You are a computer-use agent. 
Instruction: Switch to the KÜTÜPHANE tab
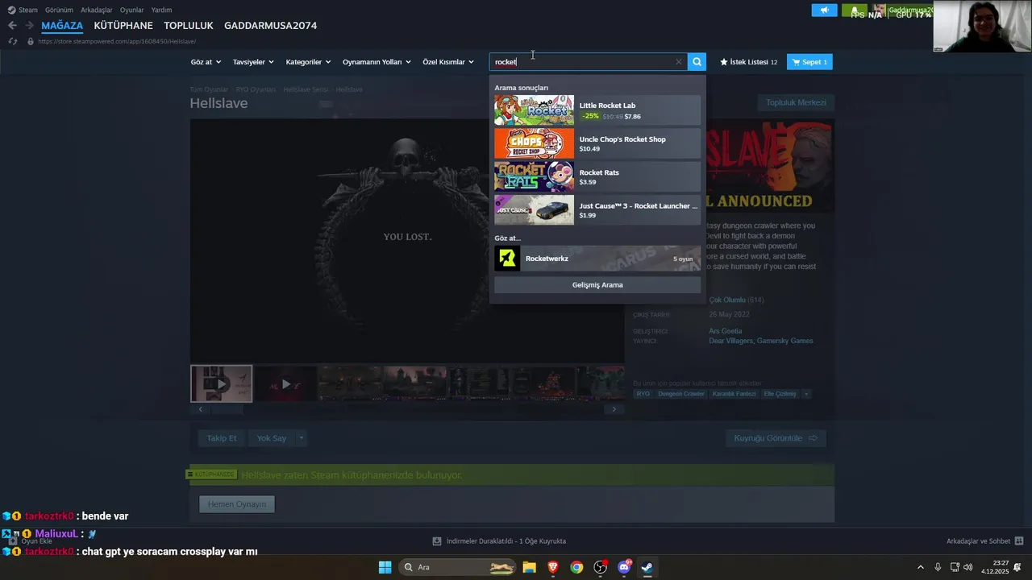[x=123, y=26]
